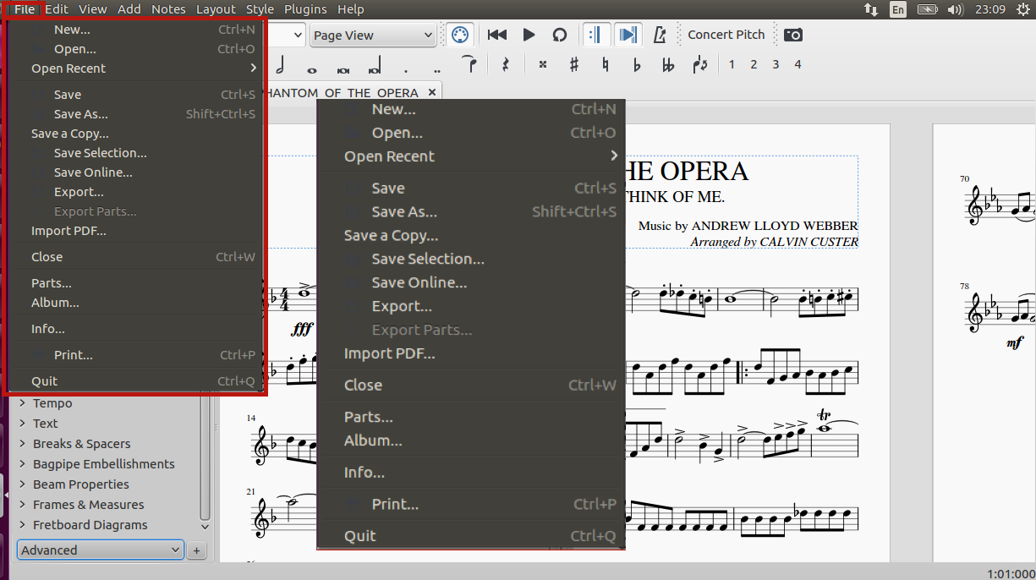
Task: Switch to voice 3
Action: coord(776,65)
